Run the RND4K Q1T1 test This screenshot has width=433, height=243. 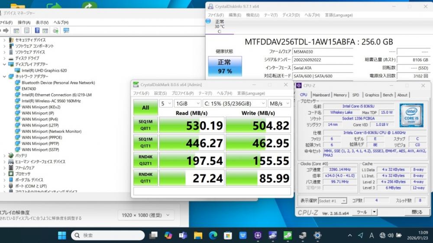pyautogui.click(x=145, y=178)
